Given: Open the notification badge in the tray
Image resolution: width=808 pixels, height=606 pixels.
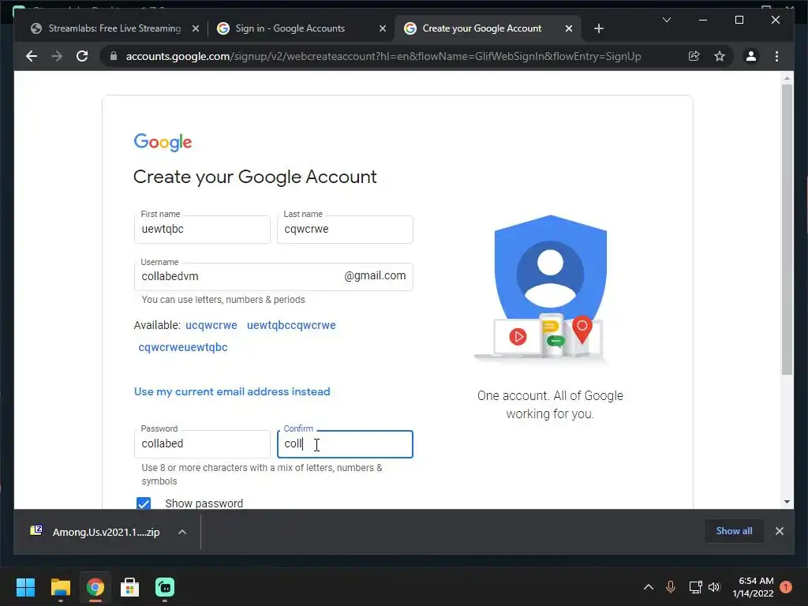Looking at the screenshot, I should [786, 587].
